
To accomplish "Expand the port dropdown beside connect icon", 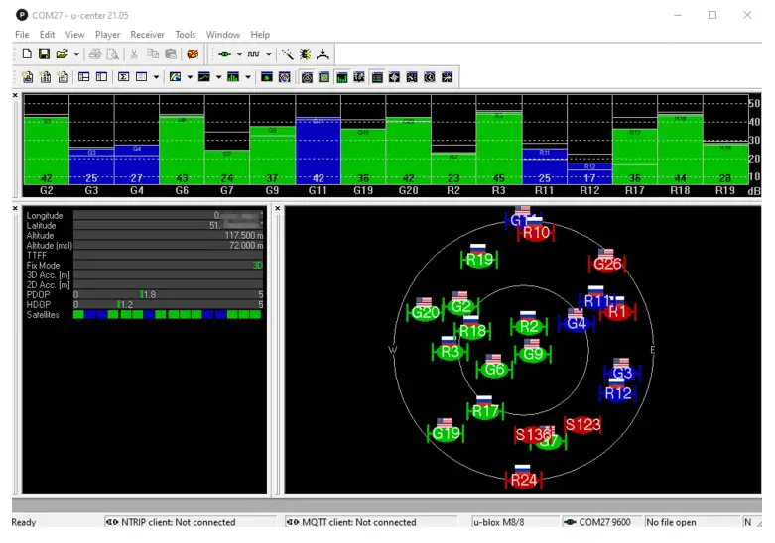I will 238,54.
